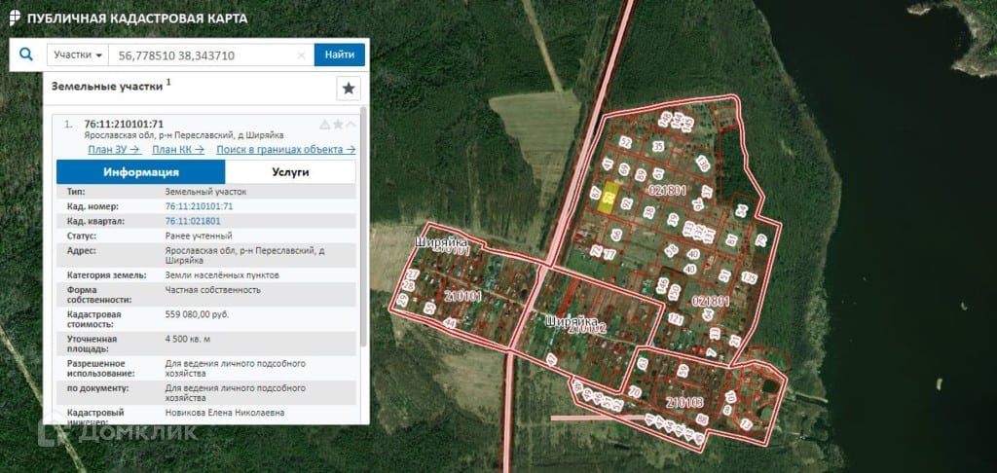The image size is (997, 473).
Task: Click the results panel scrollbar
Action: [364, 229]
